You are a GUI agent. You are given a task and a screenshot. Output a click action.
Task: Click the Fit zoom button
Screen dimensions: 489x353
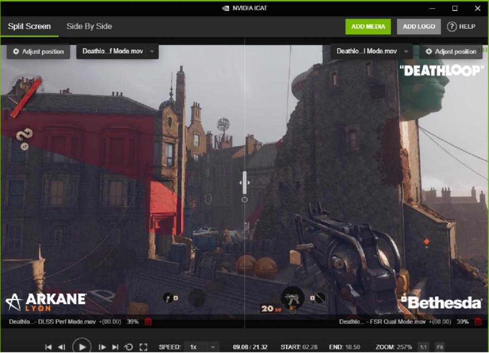pyautogui.click(x=440, y=347)
